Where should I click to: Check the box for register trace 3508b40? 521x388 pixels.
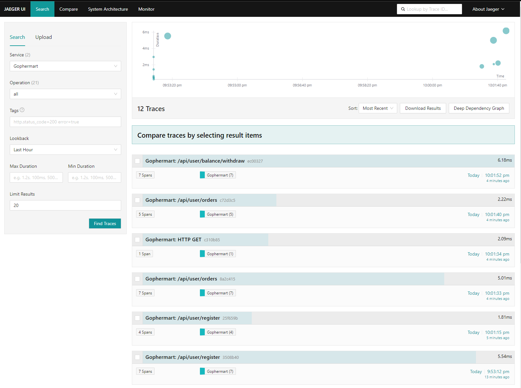(x=137, y=357)
